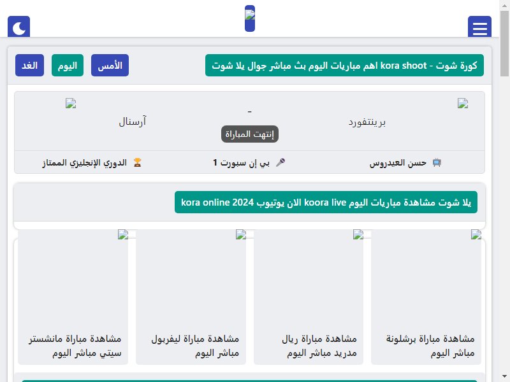The width and height of the screenshot is (510, 382).
Task: Click the trophy icon beside الدوري الإنجليزي الممتاز
Action: pos(138,162)
